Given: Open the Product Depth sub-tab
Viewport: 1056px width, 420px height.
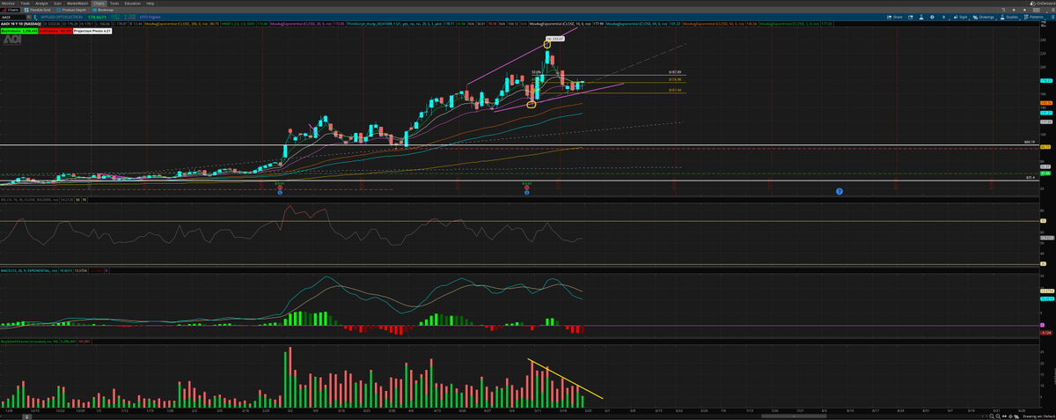Looking at the screenshot, I should coord(72,10).
